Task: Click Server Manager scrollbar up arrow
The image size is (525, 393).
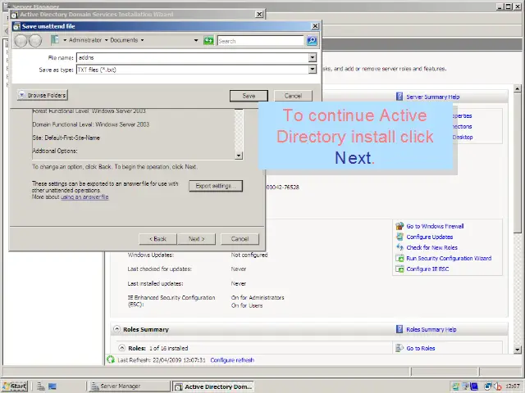Action: click(518, 88)
